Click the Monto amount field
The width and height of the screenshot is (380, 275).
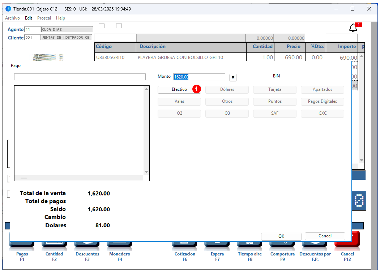tap(199, 77)
